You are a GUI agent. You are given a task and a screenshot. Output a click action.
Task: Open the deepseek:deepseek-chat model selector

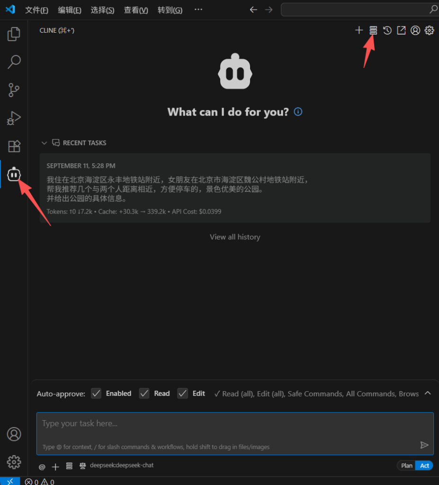[x=122, y=465]
